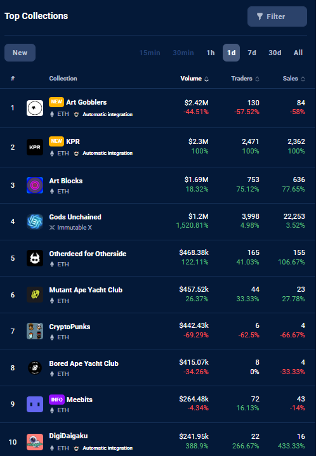Open the Meebits collection name
The width and height of the screenshot is (316, 456).
tap(79, 400)
